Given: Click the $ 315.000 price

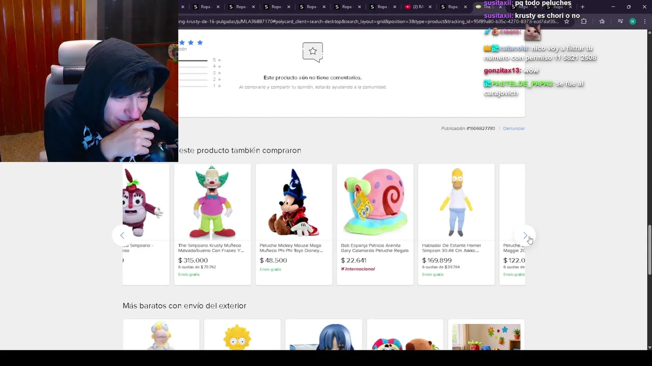Looking at the screenshot, I should (x=193, y=260).
